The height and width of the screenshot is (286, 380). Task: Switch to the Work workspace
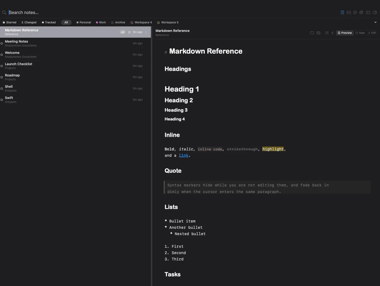point(101,23)
